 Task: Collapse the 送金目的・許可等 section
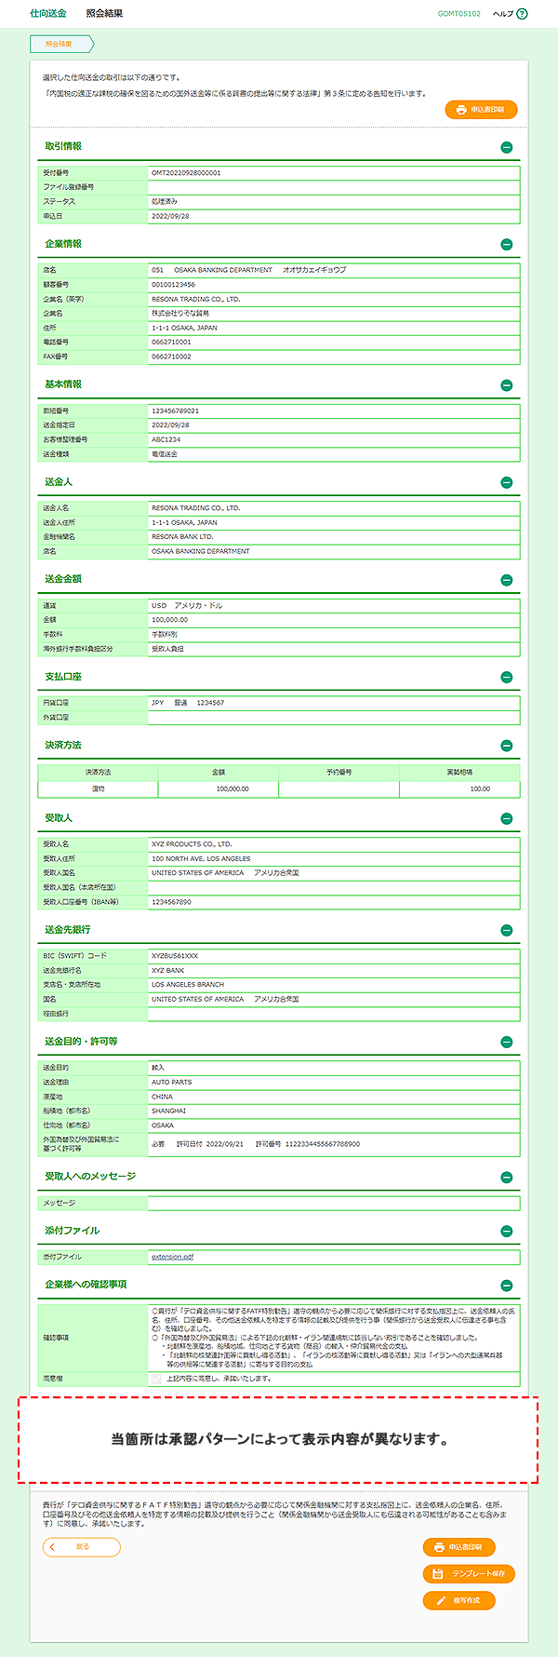coord(506,1043)
